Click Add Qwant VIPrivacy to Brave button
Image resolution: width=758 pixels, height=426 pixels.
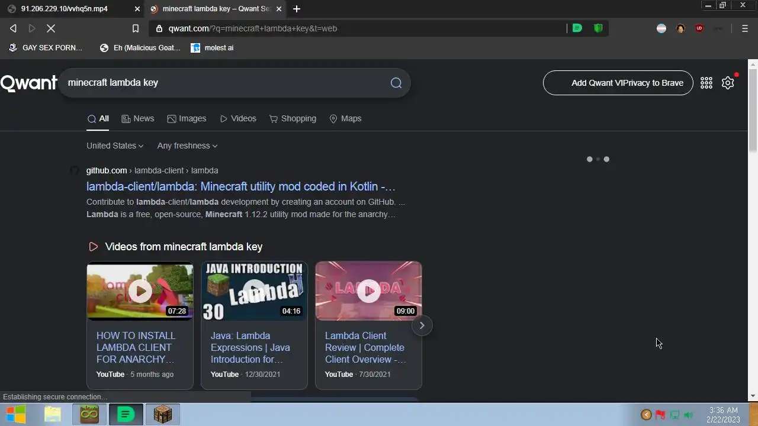click(x=618, y=83)
